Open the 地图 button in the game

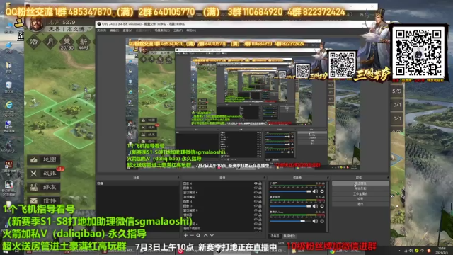point(44,159)
